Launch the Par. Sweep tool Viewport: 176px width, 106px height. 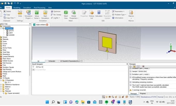click(x=56, y=15)
